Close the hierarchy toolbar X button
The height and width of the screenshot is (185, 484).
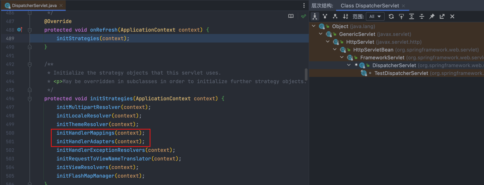(452, 16)
